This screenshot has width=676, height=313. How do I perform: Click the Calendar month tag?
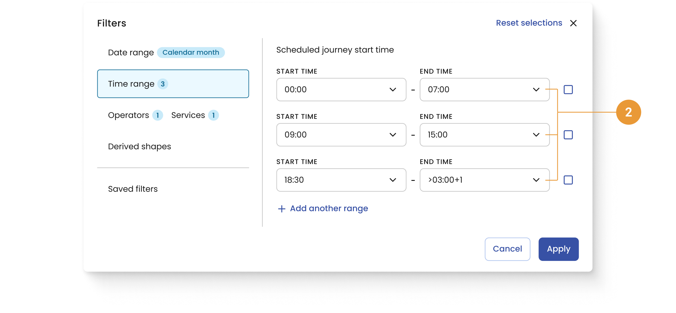click(191, 52)
